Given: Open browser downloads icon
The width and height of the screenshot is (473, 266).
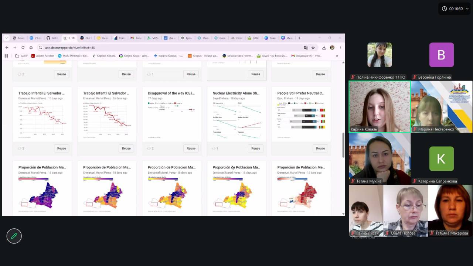Looking at the screenshot, I should click(324, 48).
